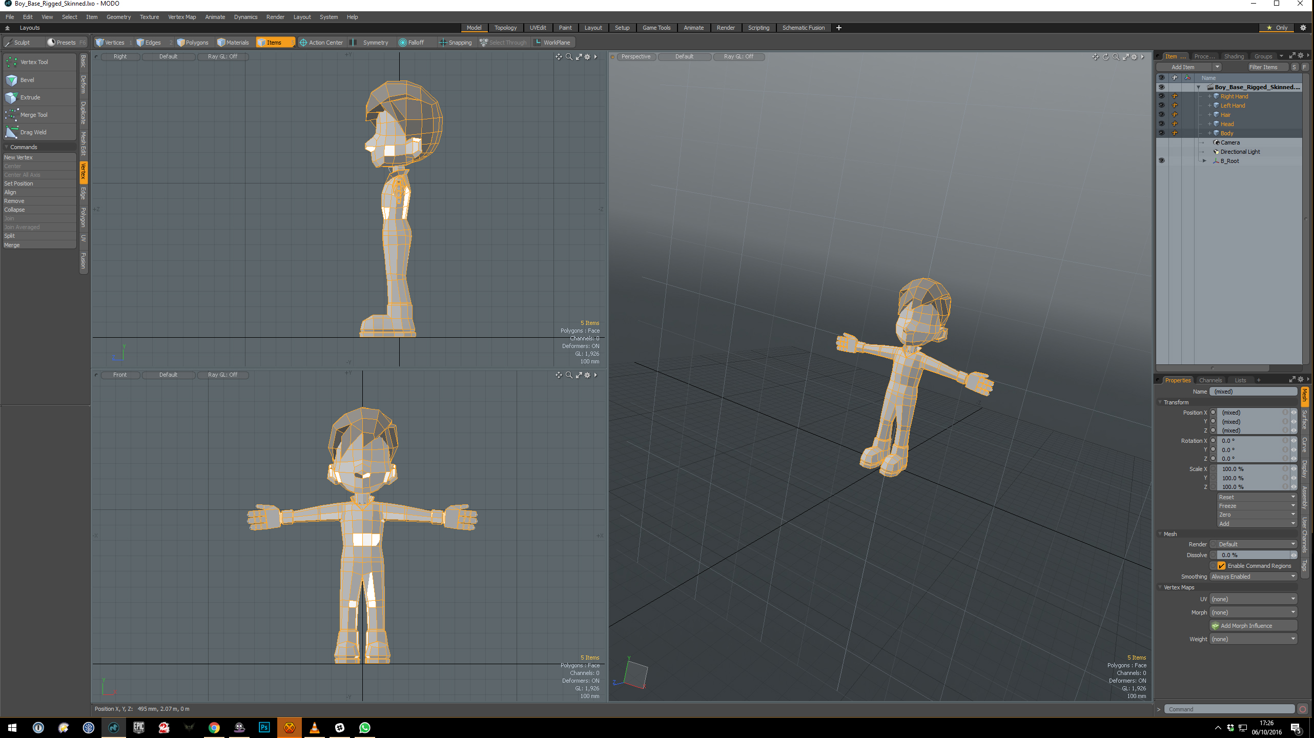This screenshot has height=738, width=1314.
Task: Click zoom icon in Right viewport
Action: (x=569, y=57)
